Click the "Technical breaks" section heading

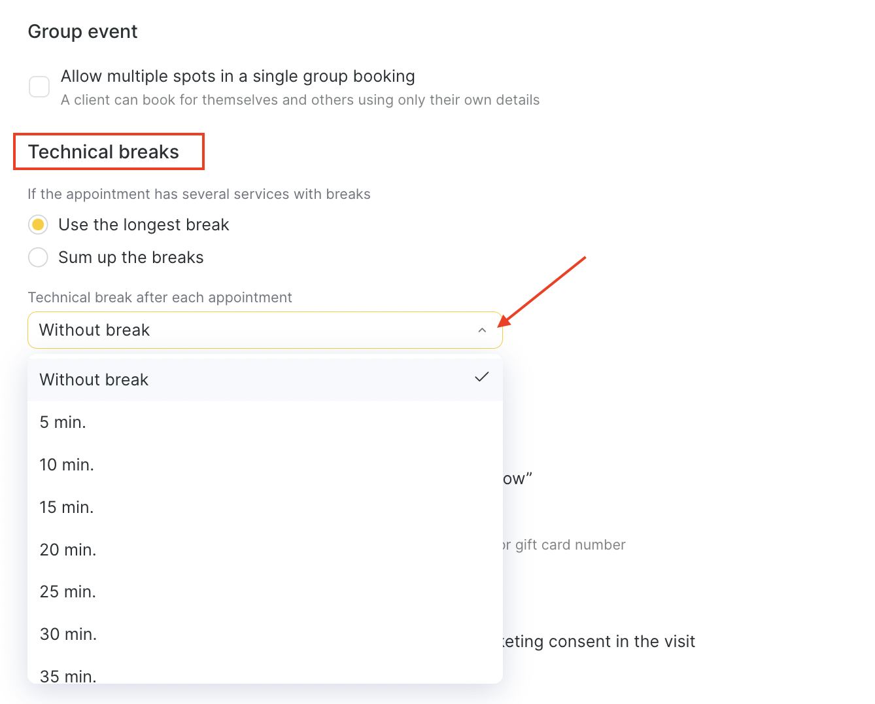[103, 152]
